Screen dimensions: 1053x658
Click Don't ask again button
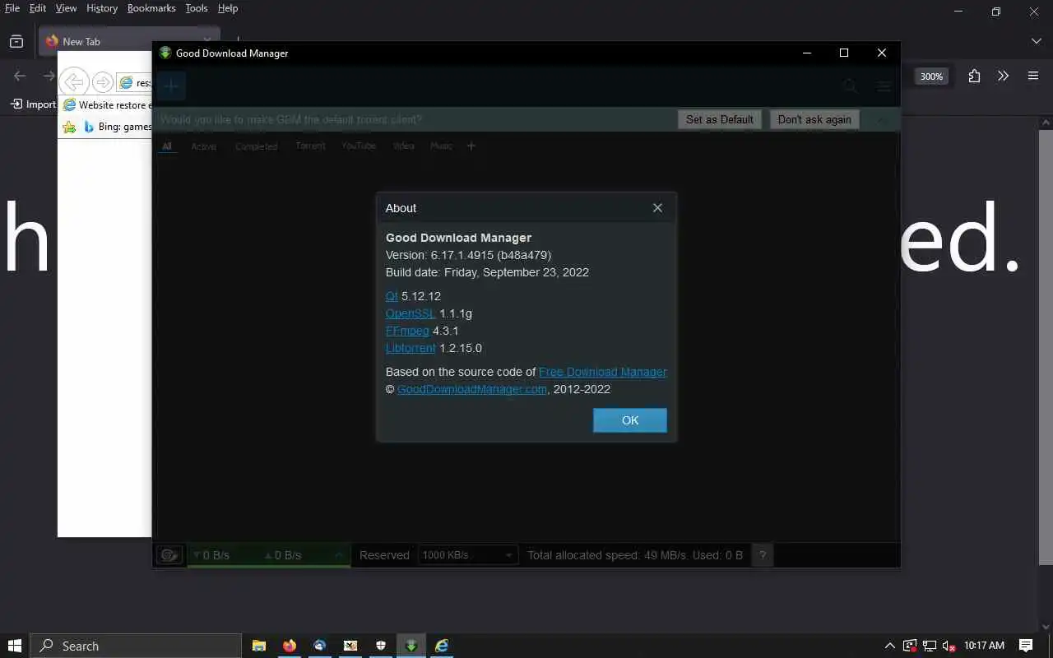814,119
